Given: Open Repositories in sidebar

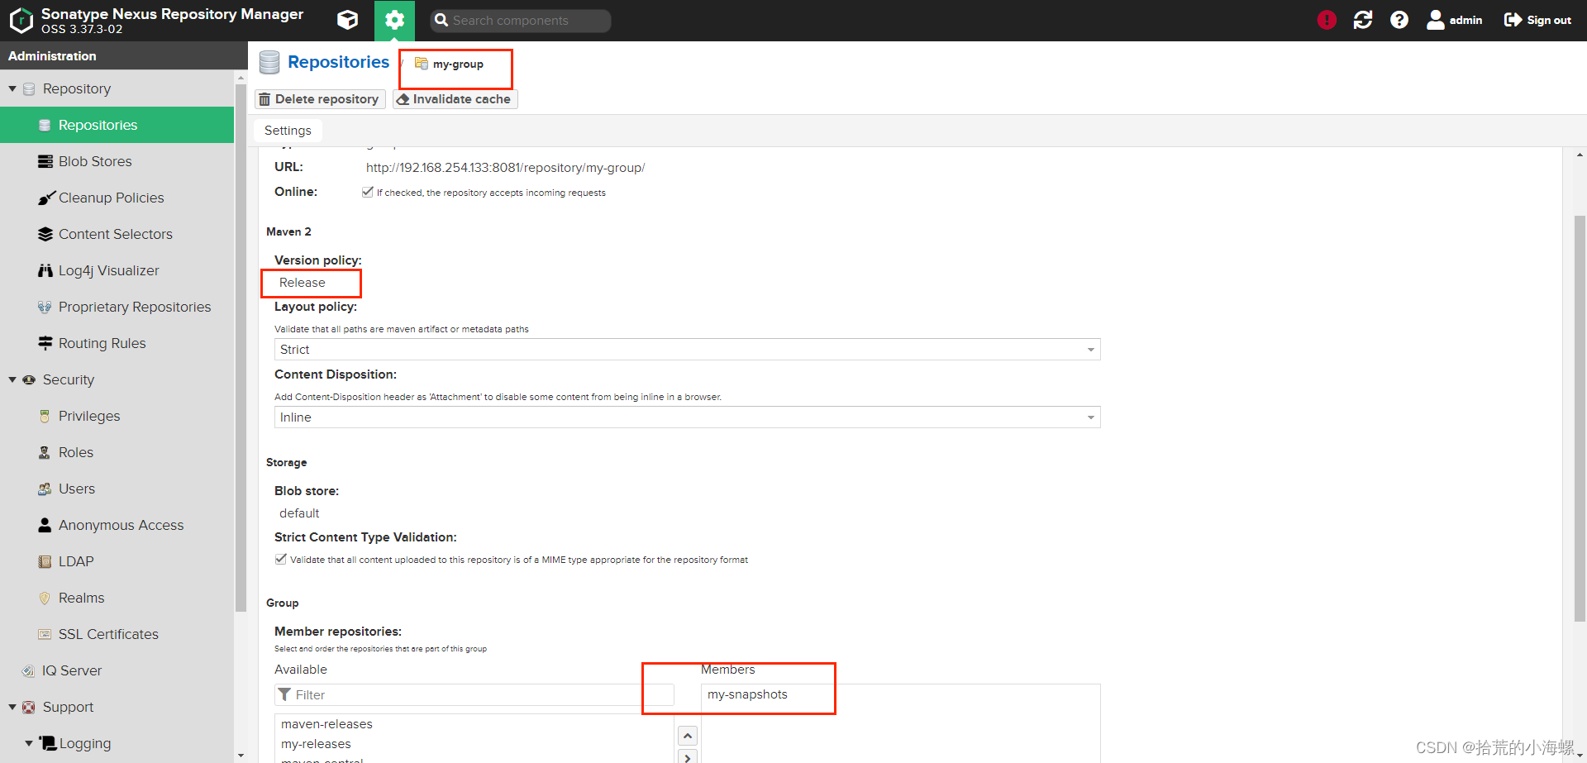Looking at the screenshot, I should tap(117, 125).
